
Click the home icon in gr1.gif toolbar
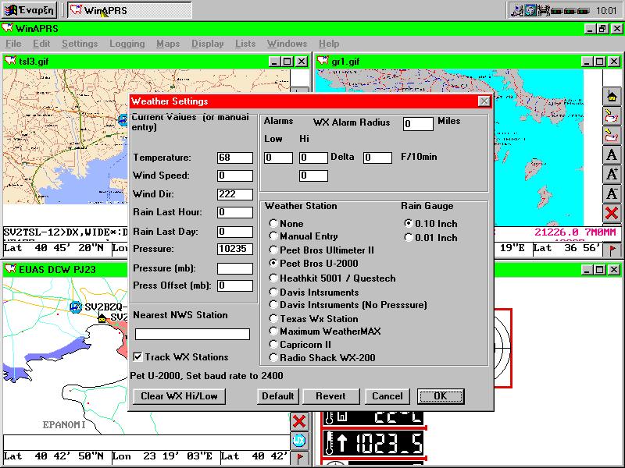pyautogui.click(x=612, y=96)
